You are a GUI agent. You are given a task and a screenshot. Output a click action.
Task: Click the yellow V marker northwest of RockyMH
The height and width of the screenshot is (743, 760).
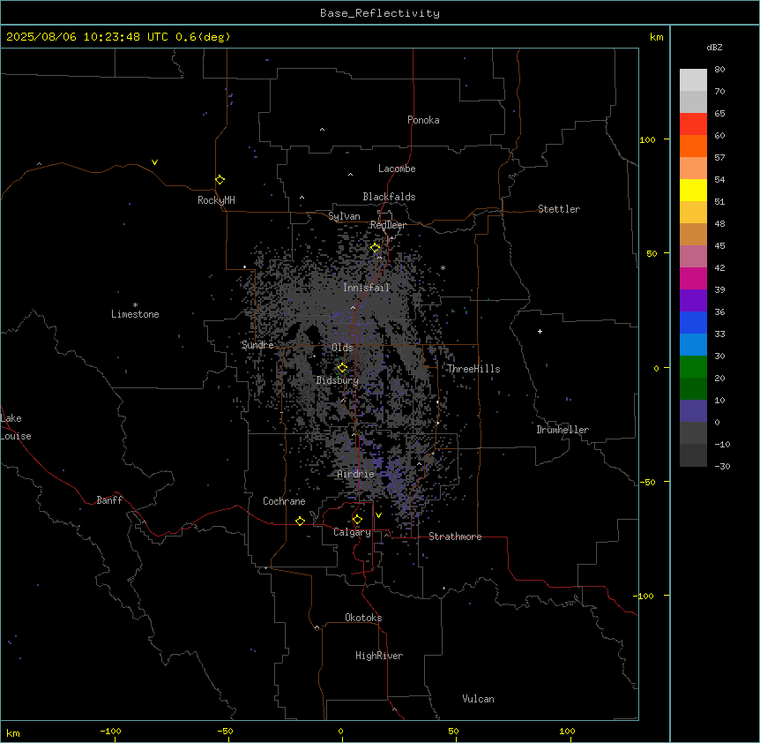(x=154, y=162)
